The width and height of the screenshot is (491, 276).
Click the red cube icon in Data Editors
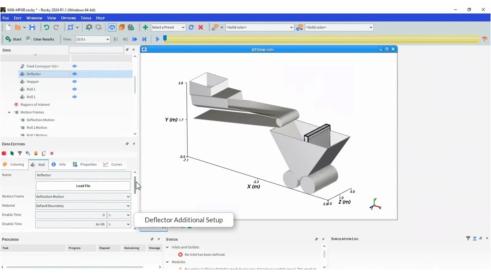(x=4, y=153)
